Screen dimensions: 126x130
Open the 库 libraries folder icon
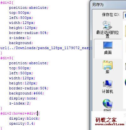pyautogui.click(x=107, y=65)
